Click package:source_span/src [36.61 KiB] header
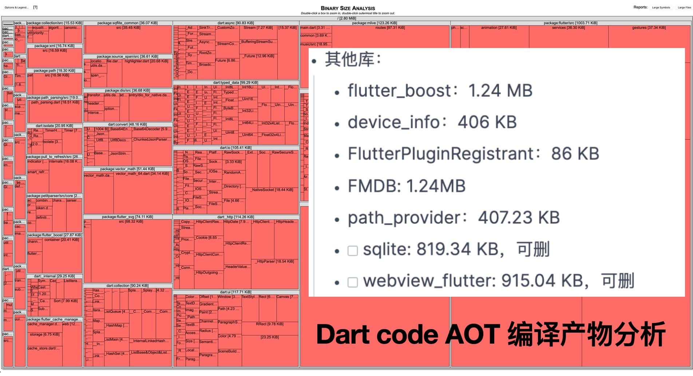This screenshot has height=376, width=693. [x=127, y=56]
